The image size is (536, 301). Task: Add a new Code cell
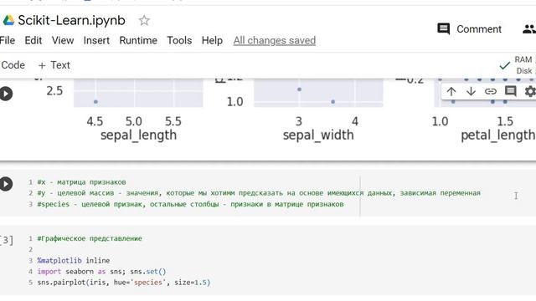click(13, 65)
